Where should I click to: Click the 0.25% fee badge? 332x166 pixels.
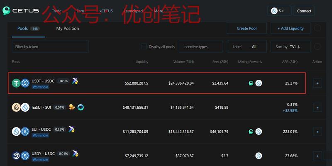(x=59, y=129)
